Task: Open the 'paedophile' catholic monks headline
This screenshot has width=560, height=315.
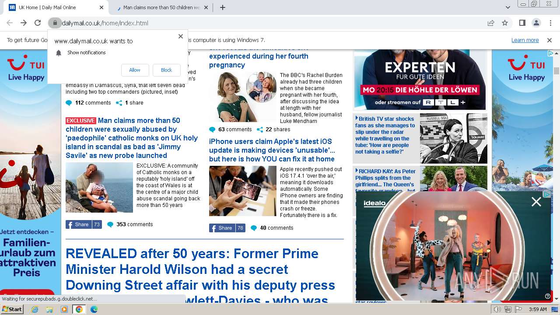Action: click(132, 138)
